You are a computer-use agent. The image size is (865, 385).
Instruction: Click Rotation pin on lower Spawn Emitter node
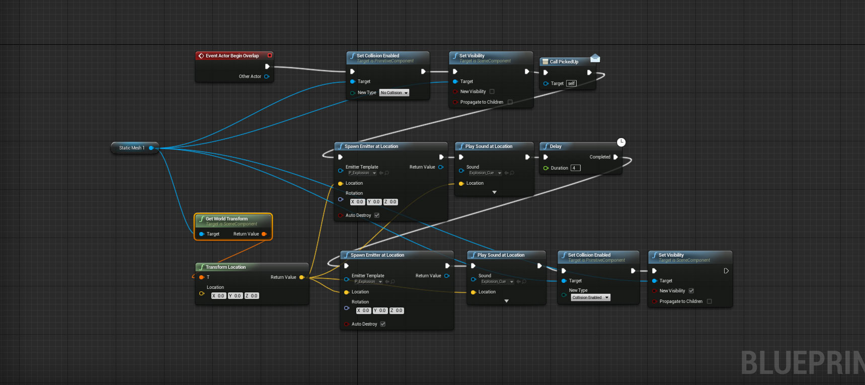(347, 308)
